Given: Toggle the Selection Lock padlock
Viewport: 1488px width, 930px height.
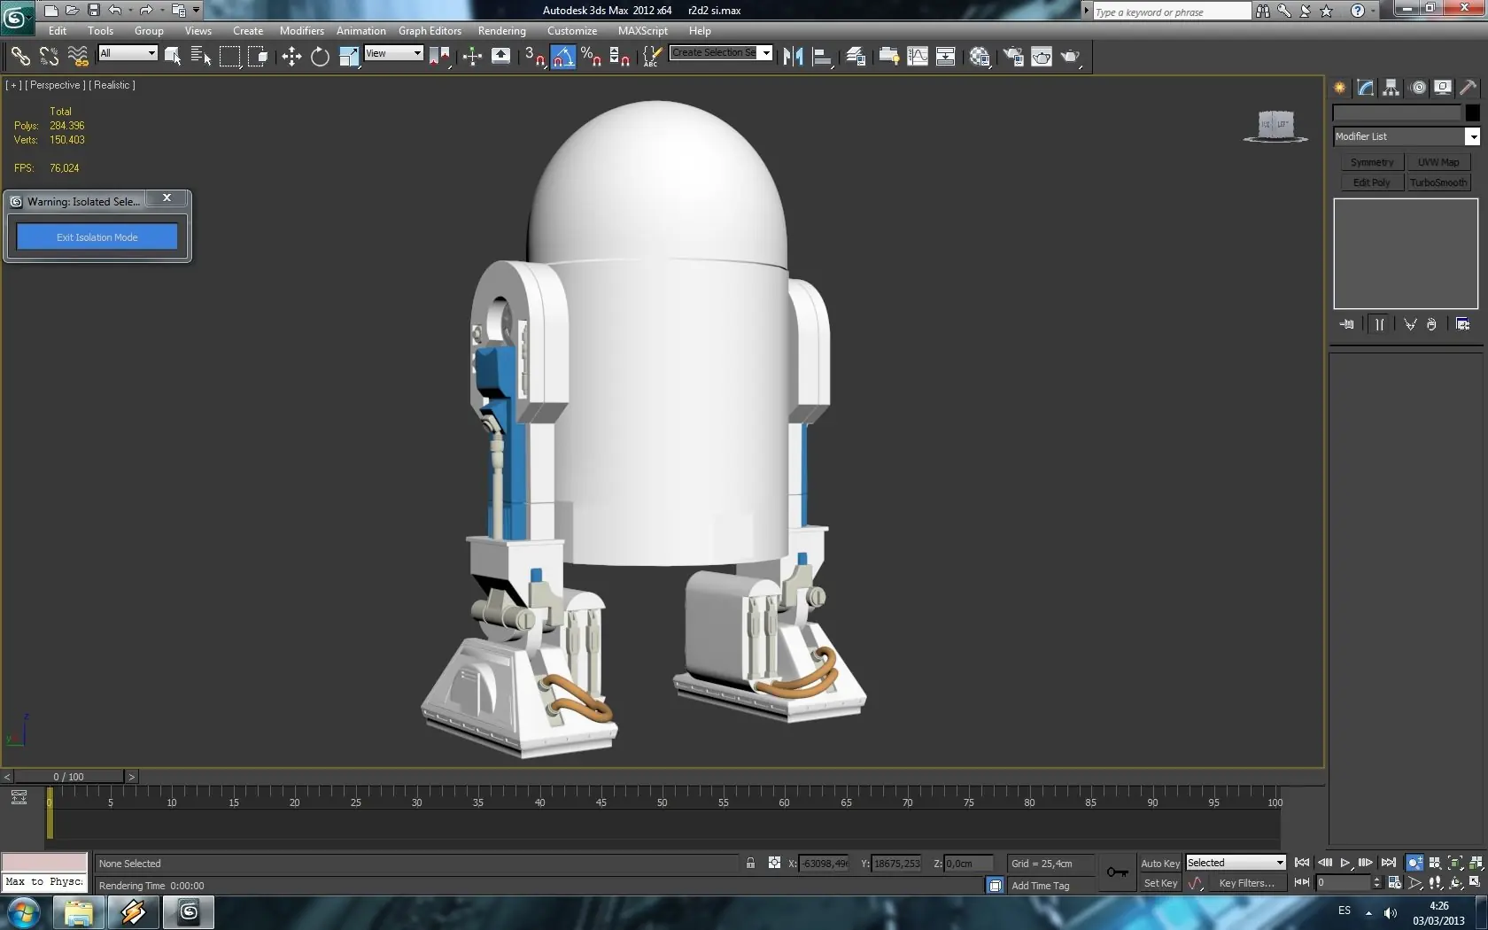Looking at the screenshot, I should coord(750,863).
